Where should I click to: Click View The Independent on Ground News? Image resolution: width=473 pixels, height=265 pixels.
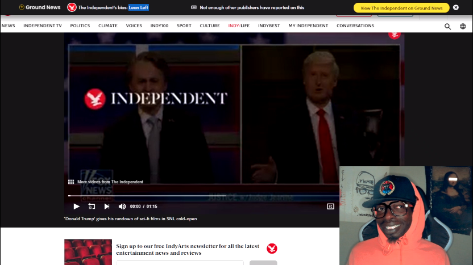[401, 8]
